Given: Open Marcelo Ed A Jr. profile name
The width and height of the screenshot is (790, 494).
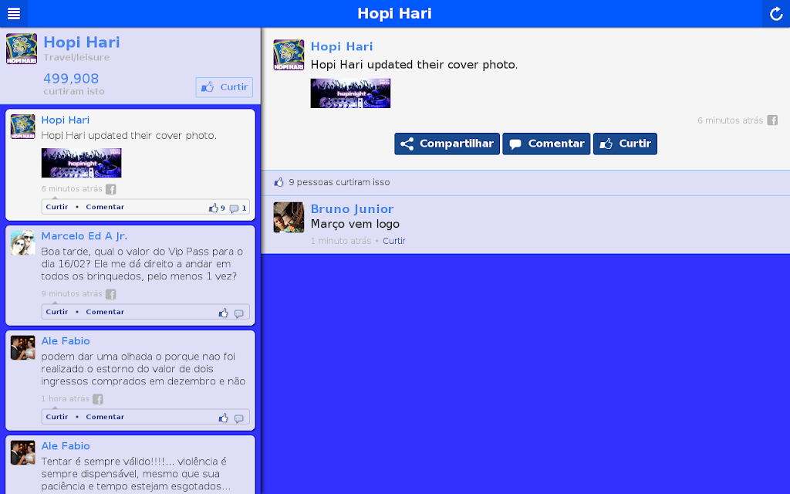Looking at the screenshot, I should point(84,236).
